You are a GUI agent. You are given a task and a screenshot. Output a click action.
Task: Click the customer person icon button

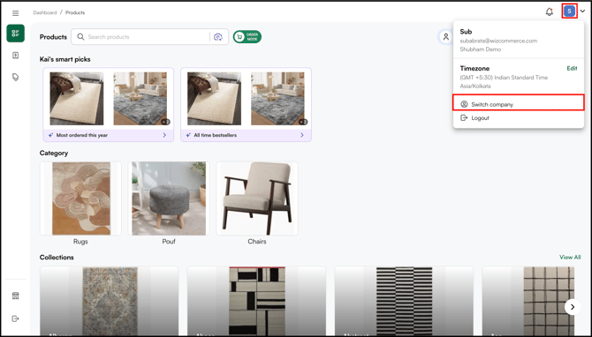[446, 36]
